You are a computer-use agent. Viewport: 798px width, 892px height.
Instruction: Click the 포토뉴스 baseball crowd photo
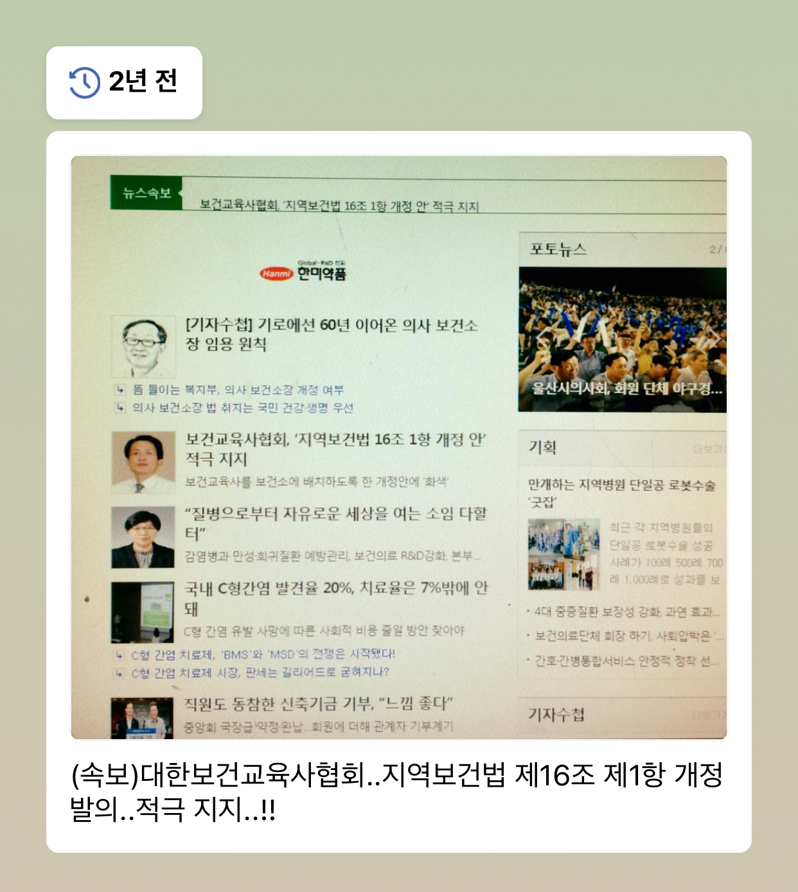[x=622, y=340]
